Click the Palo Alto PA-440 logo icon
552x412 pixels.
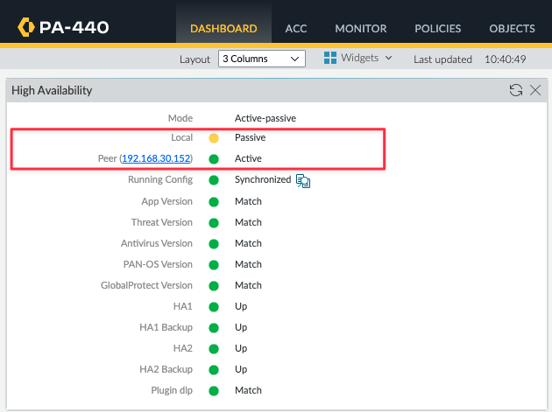pos(26,27)
